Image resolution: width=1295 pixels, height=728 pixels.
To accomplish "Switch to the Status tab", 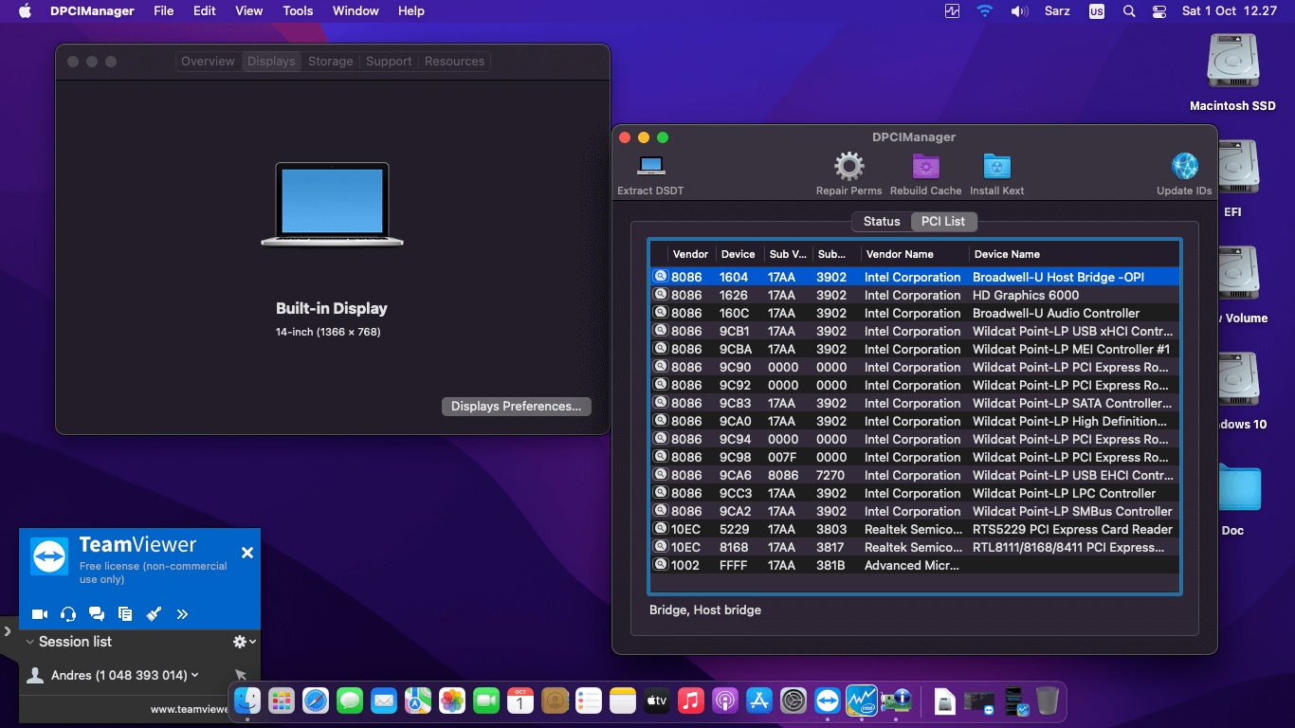I will click(882, 221).
